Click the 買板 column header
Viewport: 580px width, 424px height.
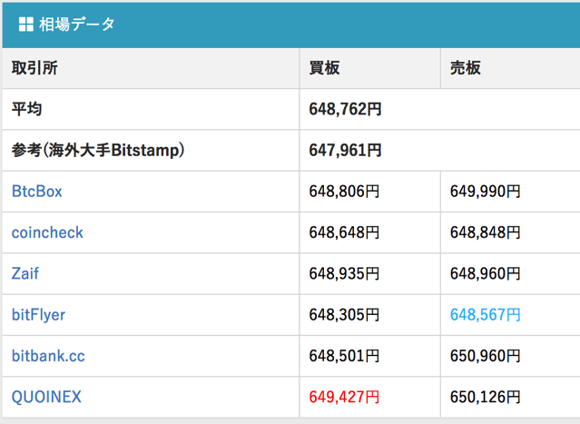pyautogui.click(x=324, y=68)
